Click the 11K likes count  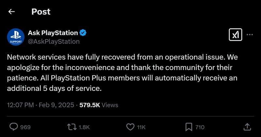tap(141, 127)
